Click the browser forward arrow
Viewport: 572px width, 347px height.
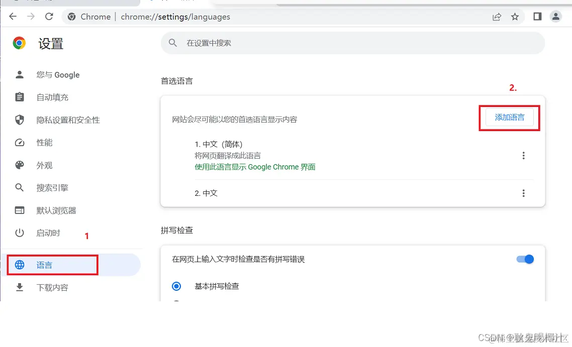pyautogui.click(x=31, y=17)
